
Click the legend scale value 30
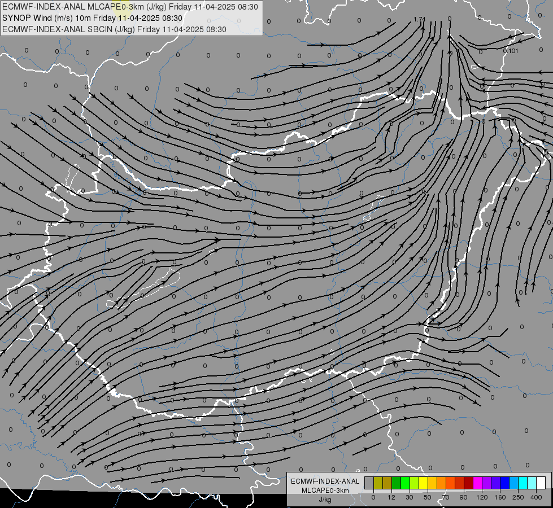(x=410, y=497)
